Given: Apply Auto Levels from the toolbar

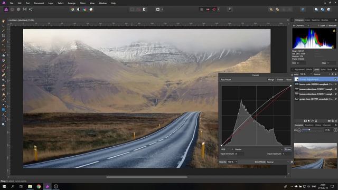Looking at the screenshot, I should pos(72,9).
